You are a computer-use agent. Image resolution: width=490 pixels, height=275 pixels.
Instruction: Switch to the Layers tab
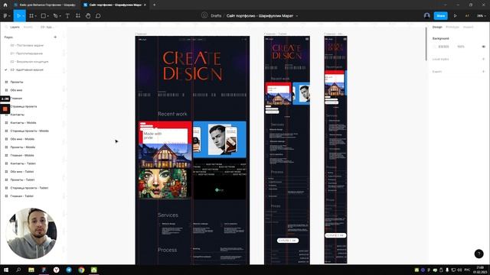coord(15,27)
